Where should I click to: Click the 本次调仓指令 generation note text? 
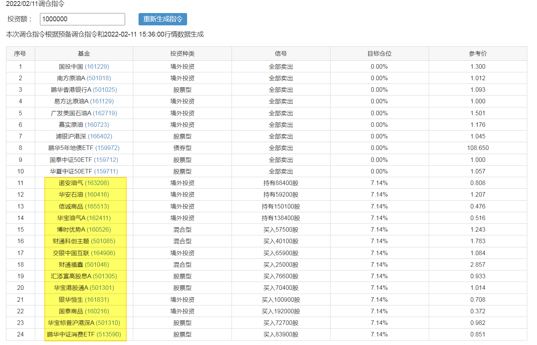tap(105, 34)
